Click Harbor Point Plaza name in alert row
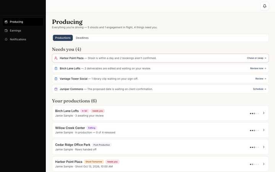 pyautogui.click(x=71, y=58)
